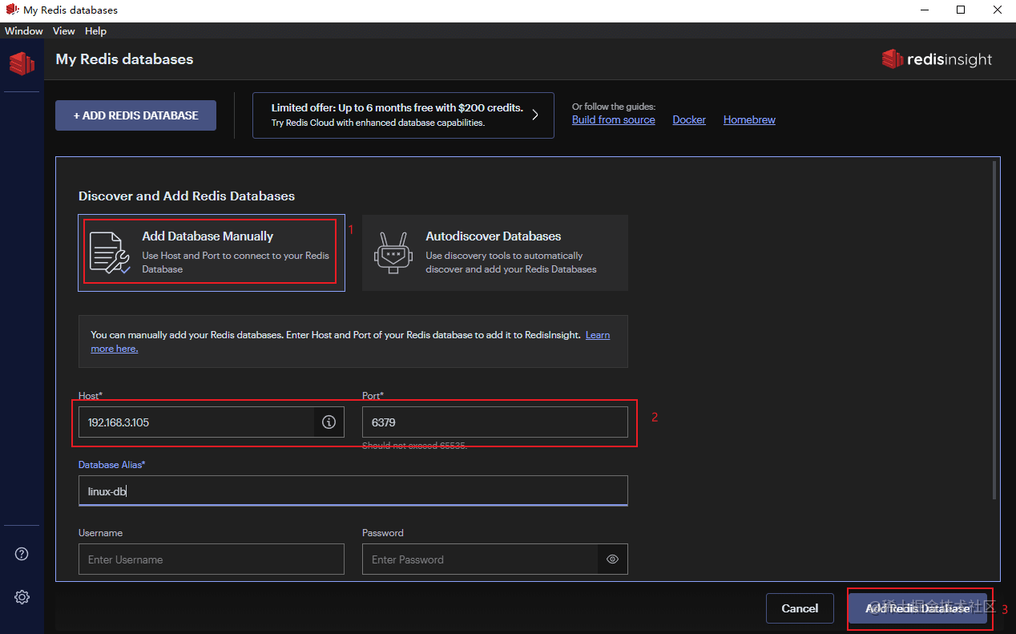Click the Discover and Add Redis Databases heading

point(187,196)
